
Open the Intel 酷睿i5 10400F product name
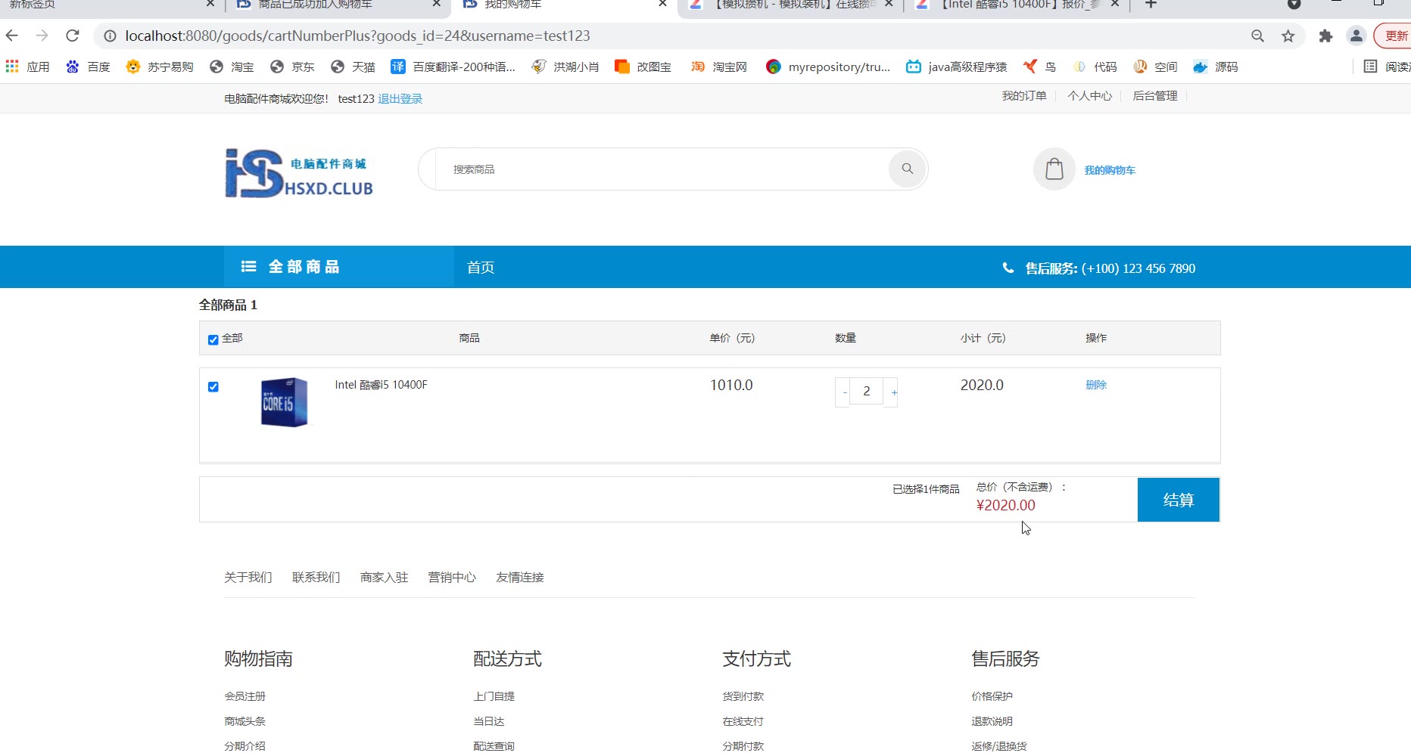[x=382, y=385]
